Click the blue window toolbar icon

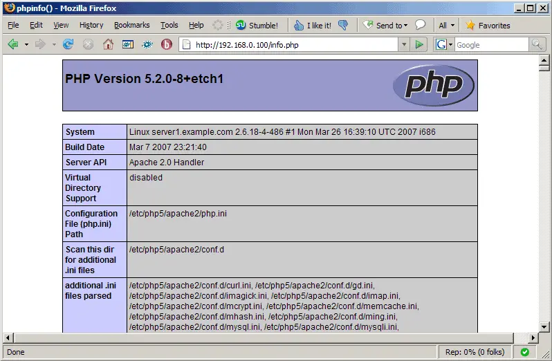pos(128,44)
